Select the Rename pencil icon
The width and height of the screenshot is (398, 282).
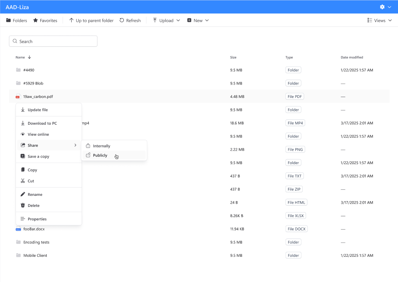click(x=22, y=194)
